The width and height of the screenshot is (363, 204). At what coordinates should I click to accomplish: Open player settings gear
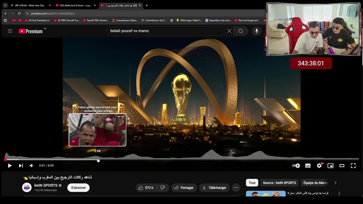point(319,166)
